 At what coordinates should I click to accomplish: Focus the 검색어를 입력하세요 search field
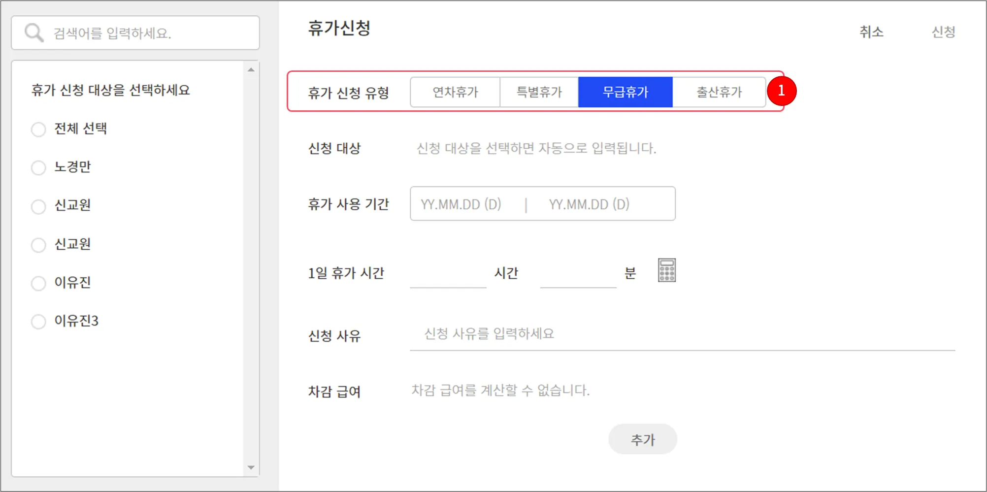pos(135,33)
